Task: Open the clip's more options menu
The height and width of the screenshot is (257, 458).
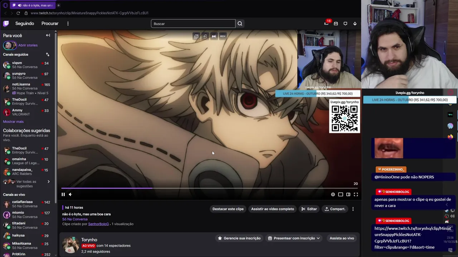Action: pyautogui.click(x=353, y=209)
